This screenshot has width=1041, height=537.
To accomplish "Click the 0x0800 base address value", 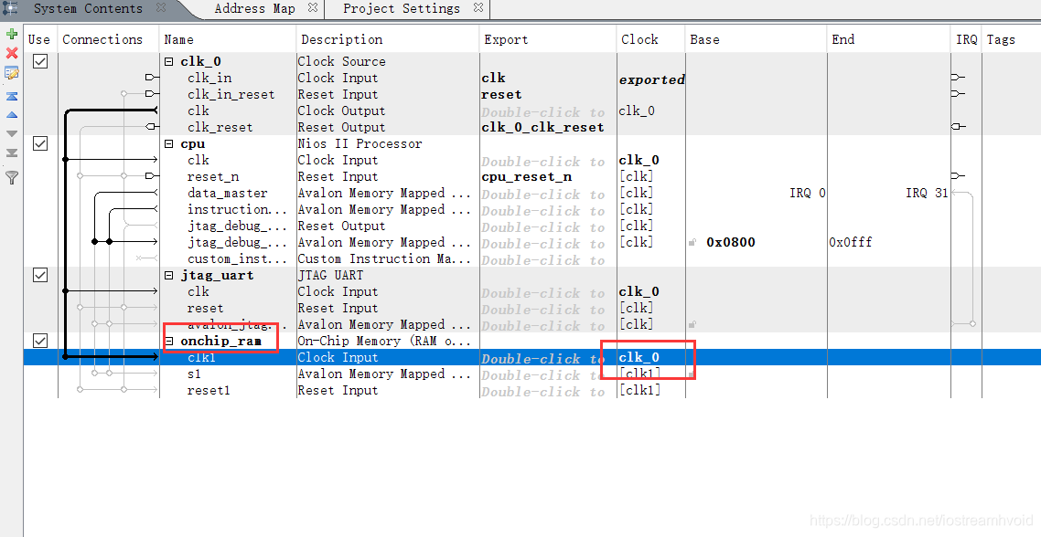I will (730, 243).
